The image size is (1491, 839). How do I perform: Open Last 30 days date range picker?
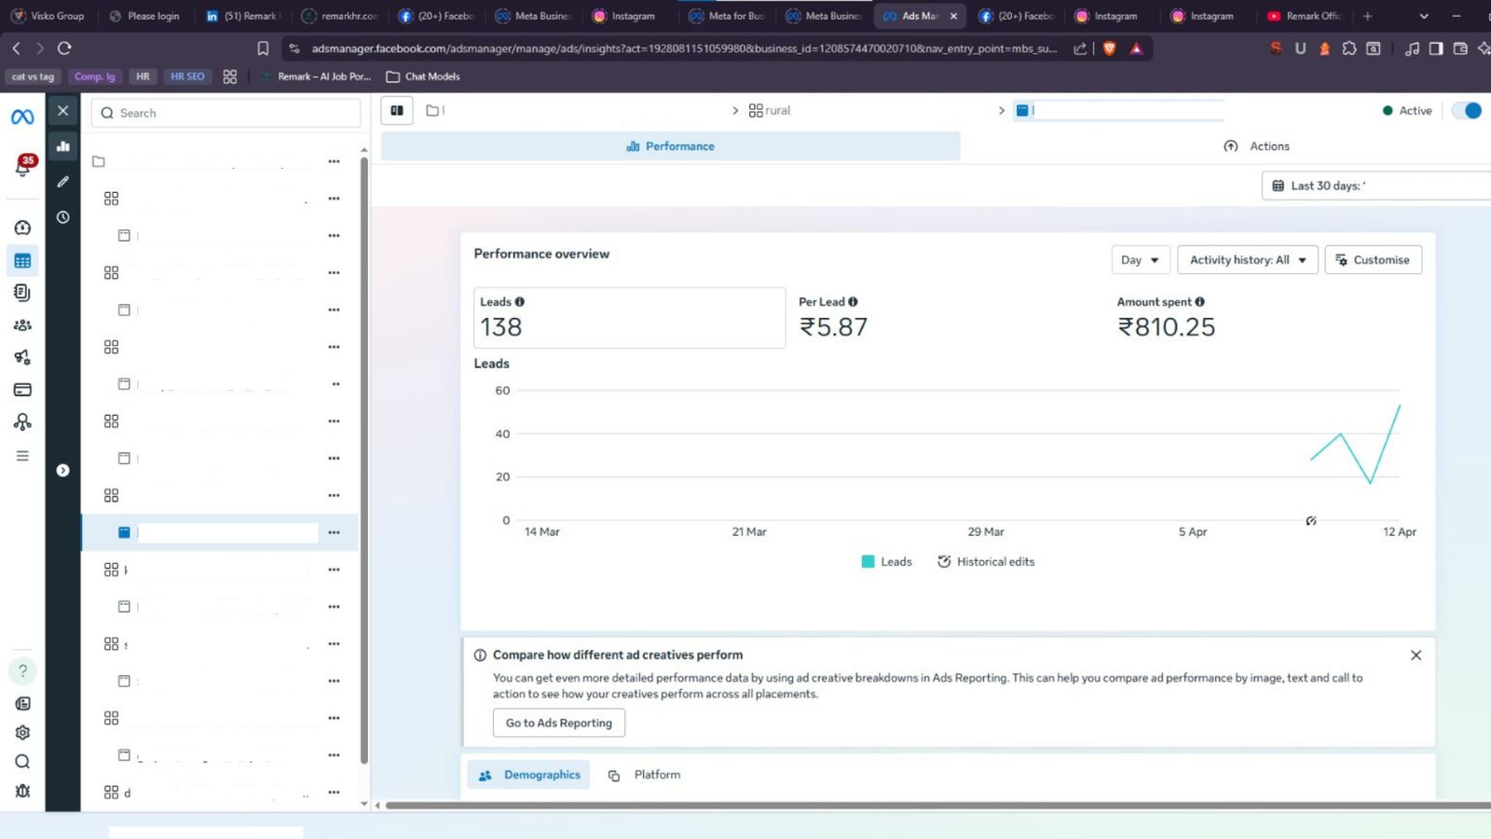point(1375,186)
